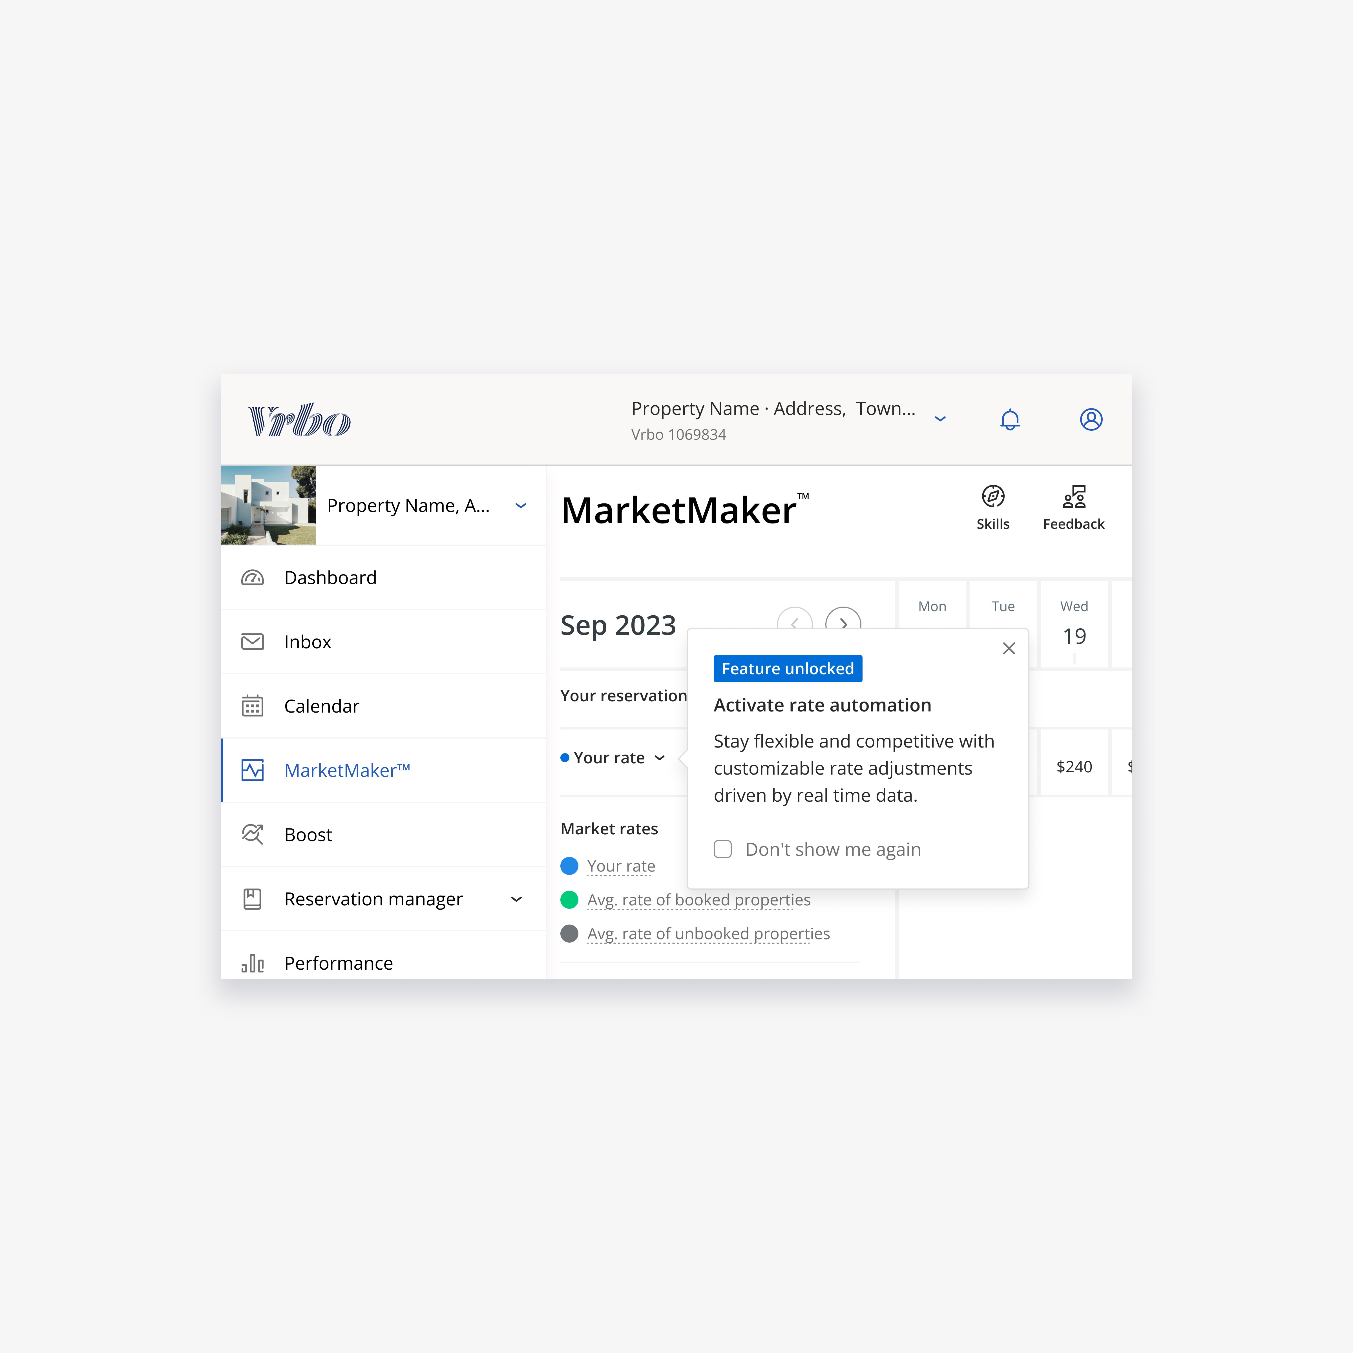
Task: Click the green booked properties color dot
Action: (569, 900)
